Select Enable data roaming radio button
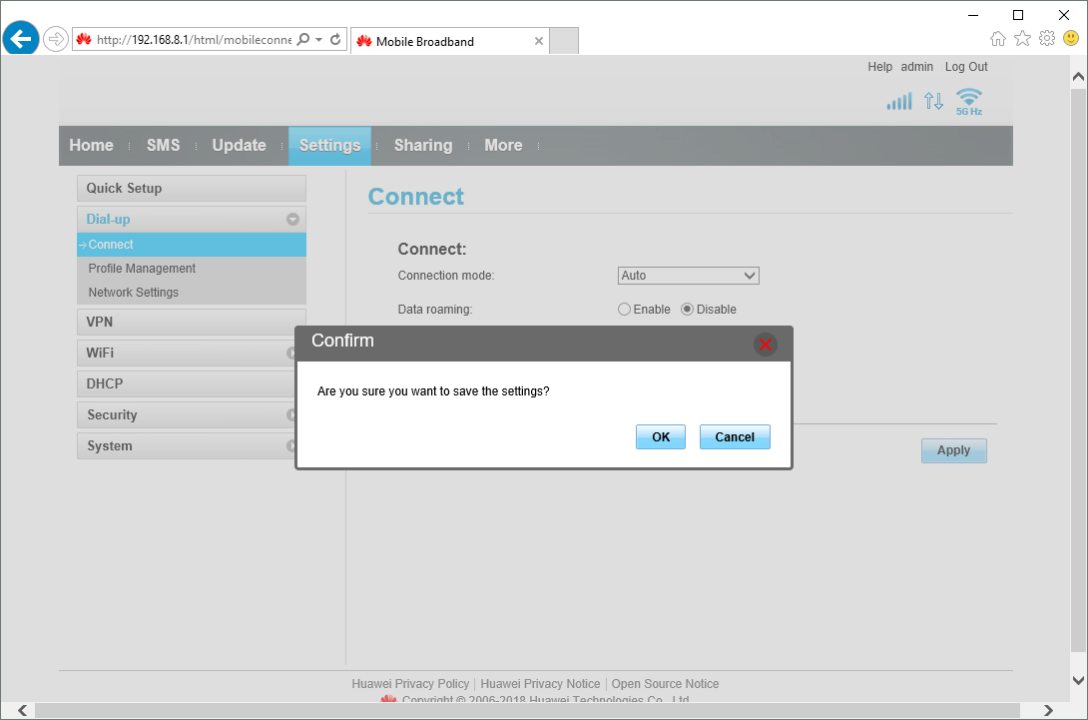 click(x=625, y=310)
